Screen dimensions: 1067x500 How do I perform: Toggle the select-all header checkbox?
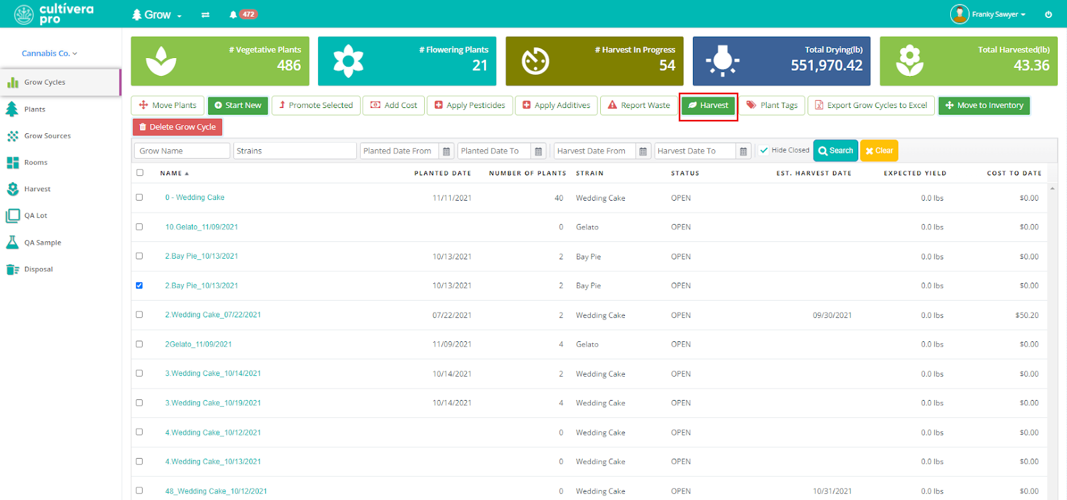pyautogui.click(x=140, y=173)
